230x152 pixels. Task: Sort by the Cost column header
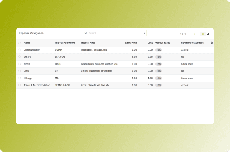[x=150, y=43]
